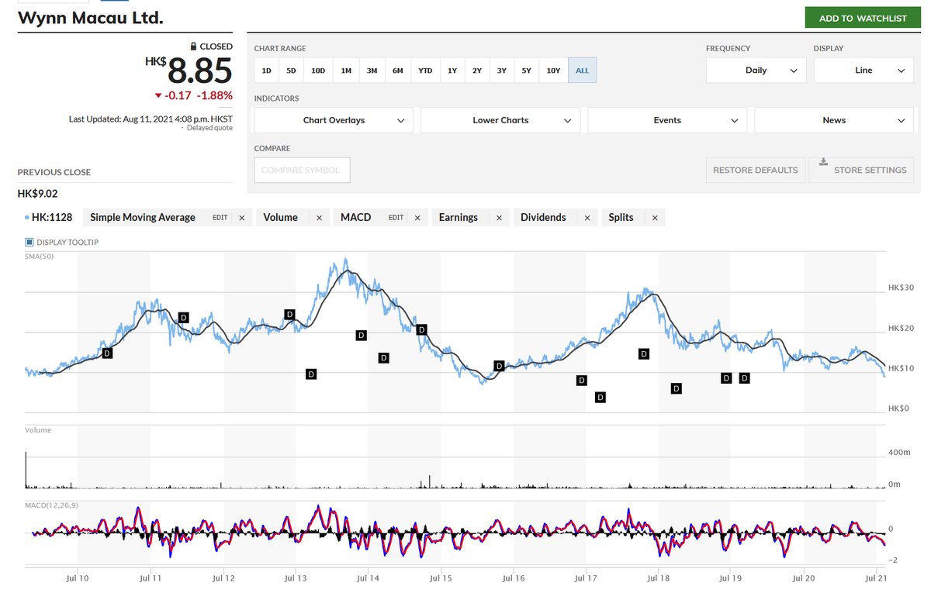
Task: Select the 3M chart range
Action: tap(372, 71)
